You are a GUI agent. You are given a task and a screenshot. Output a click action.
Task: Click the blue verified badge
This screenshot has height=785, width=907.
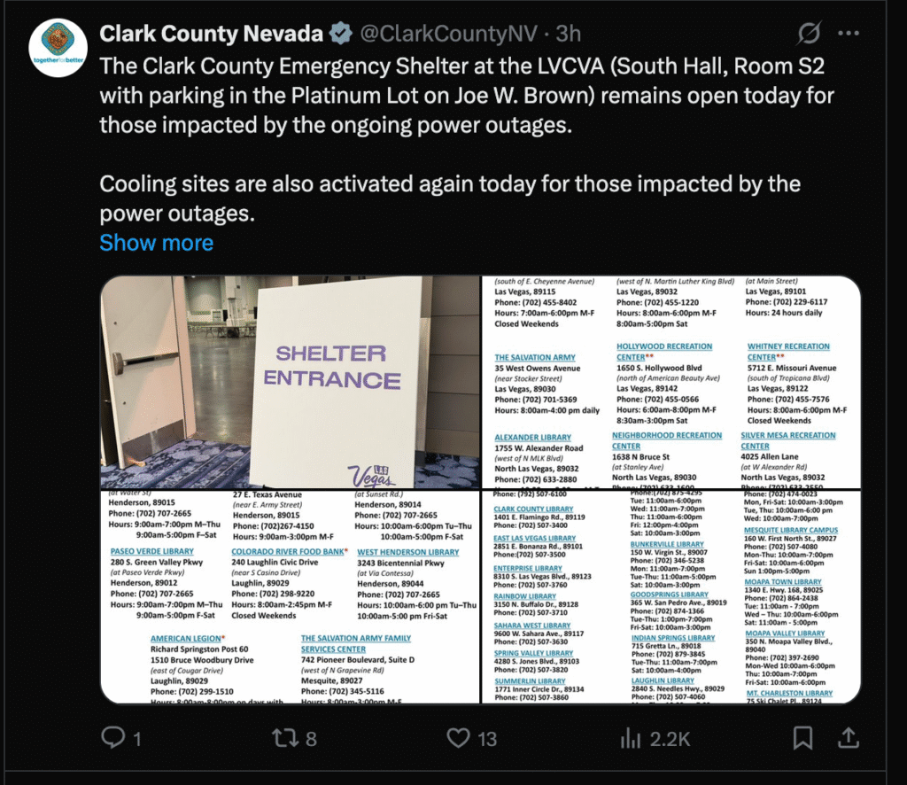(x=341, y=34)
